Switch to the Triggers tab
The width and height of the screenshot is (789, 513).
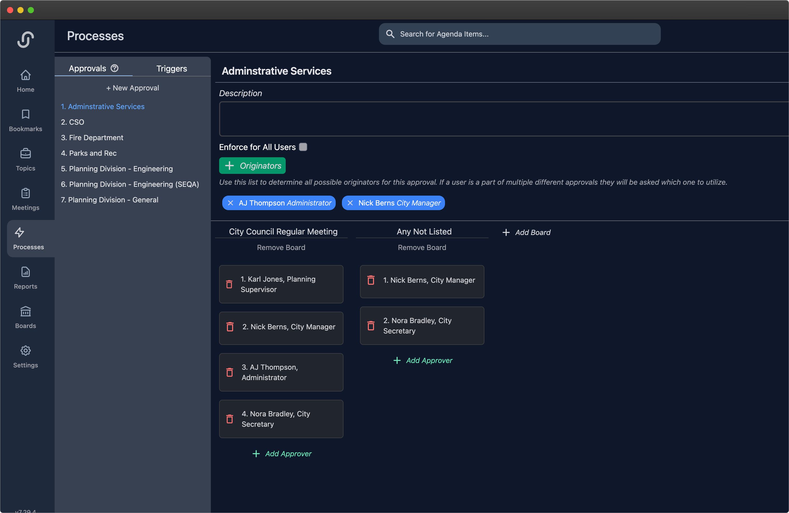point(171,69)
